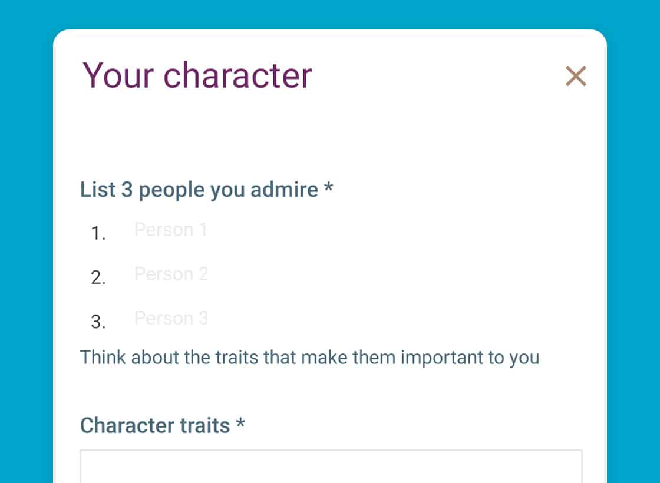This screenshot has width=660, height=483.
Task: Click list number 1 beside Person 1
Action: [98, 234]
